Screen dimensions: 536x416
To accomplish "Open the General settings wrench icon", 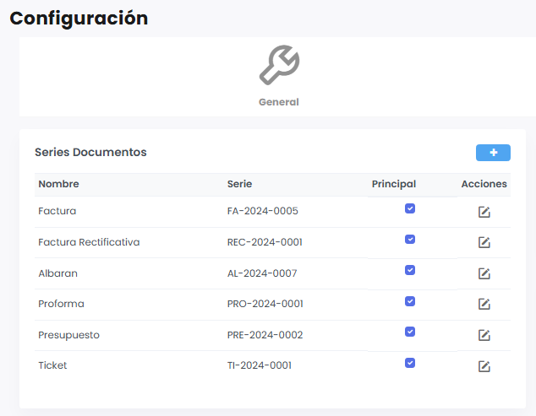I will coord(279,65).
